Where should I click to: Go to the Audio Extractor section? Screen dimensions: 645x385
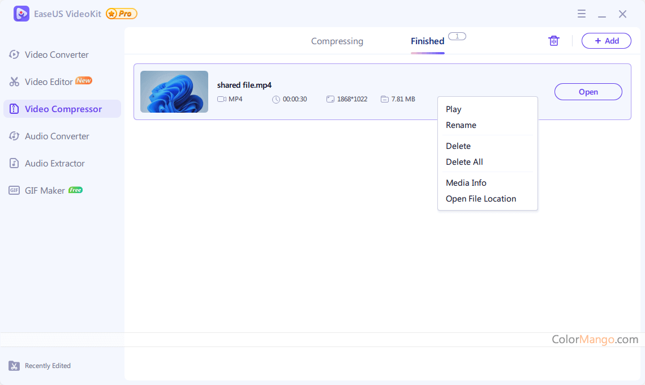point(62,163)
